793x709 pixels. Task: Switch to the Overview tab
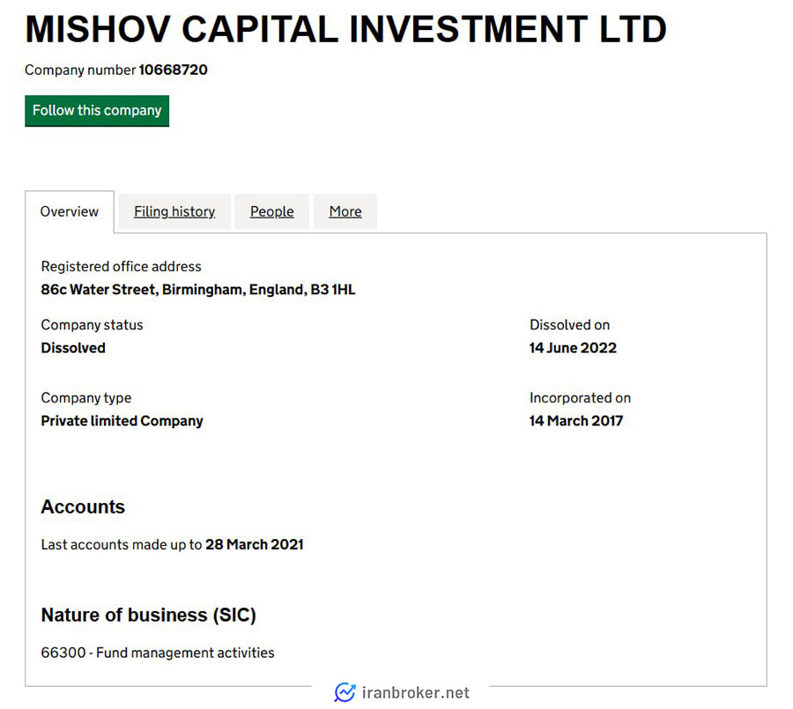(70, 211)
